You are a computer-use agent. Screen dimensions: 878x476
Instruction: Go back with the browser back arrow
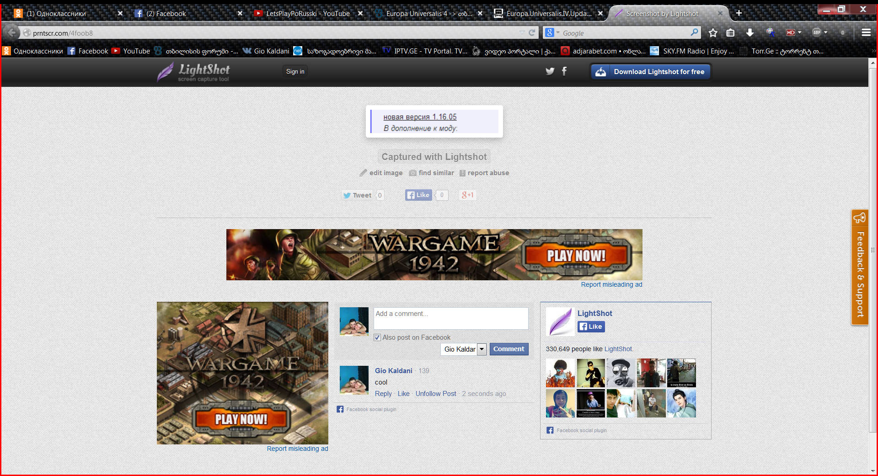pos(12,33)
